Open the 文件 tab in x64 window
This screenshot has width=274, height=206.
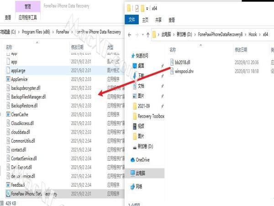pyautogui.click(x=132, y=19)
